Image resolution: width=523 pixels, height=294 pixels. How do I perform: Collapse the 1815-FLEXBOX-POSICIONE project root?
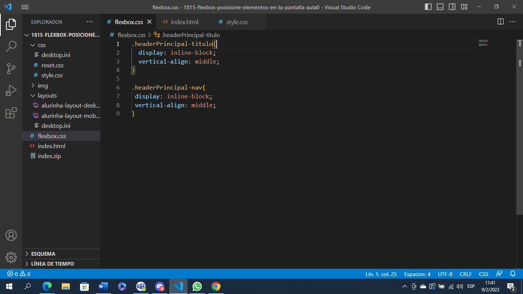[x=61, y=35]
